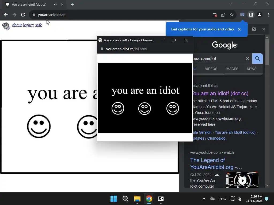Go back using the browser back arrow
This screenshot has height=205, width=274.
point(6,15)
